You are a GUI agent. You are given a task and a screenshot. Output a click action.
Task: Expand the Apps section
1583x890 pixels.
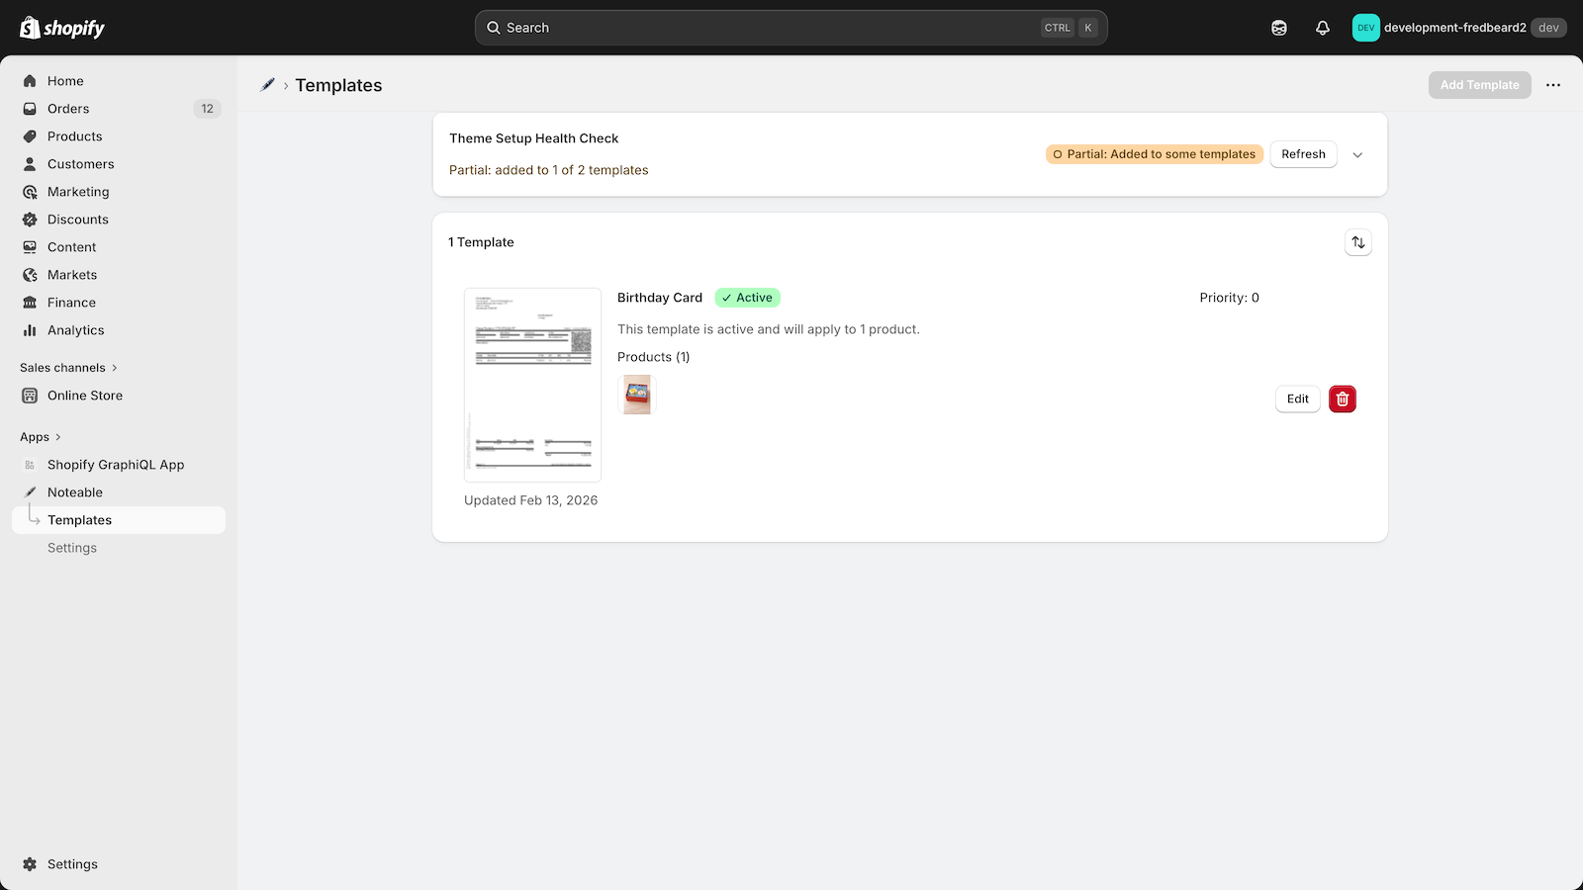pyautogui.click(x=40, y=436)
